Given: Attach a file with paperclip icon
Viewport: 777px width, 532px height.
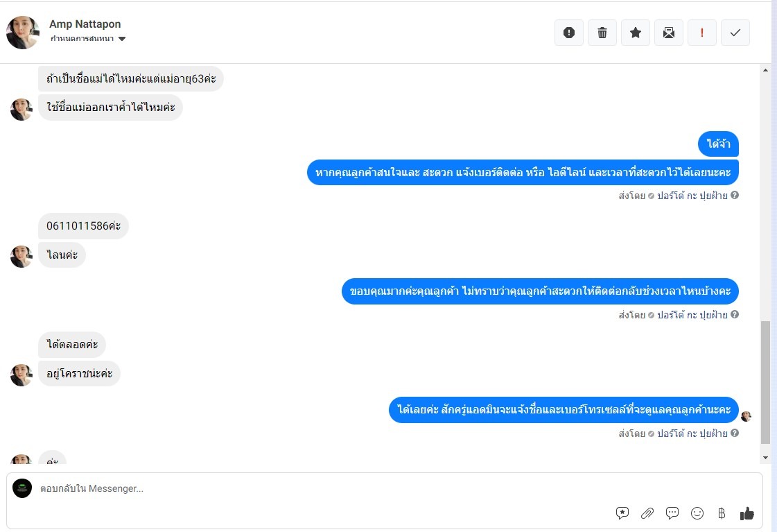Looking at the screenshot, I should tap(647, 513).
